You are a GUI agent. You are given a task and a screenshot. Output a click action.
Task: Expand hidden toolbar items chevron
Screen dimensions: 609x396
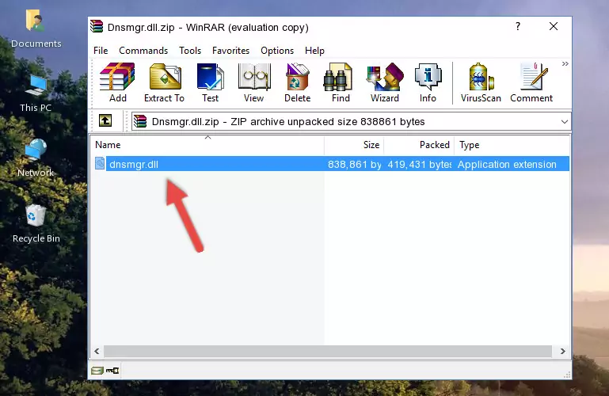pyautogui.click(x=565, y=63)
